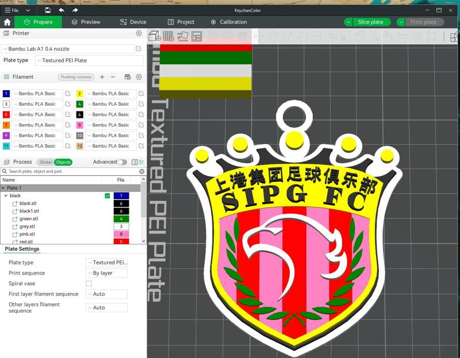Click the compare presets icon

coord(141,162)
